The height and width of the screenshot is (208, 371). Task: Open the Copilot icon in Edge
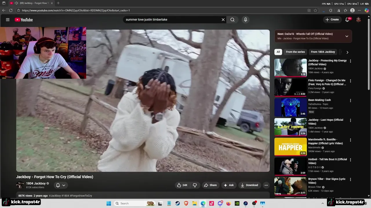(367, 10)
